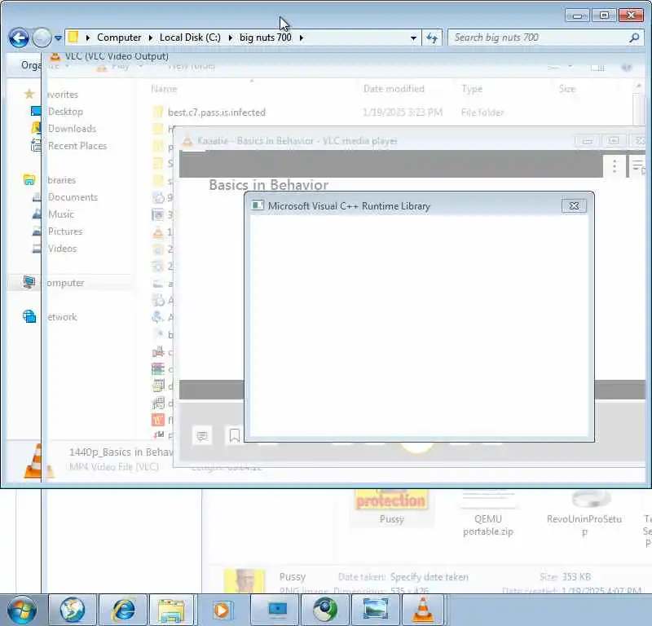Open Windows Explorer from the taskbar
Screen dimensions: 652x626
pos(171,611)
